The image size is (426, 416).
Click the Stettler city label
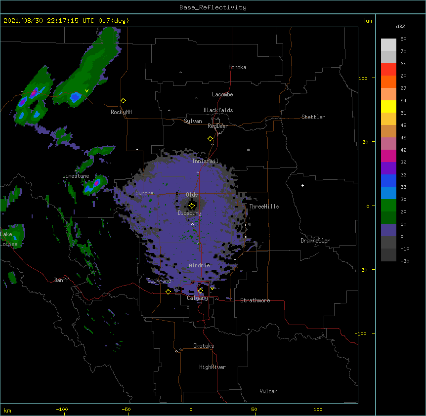tap(313, 117)
